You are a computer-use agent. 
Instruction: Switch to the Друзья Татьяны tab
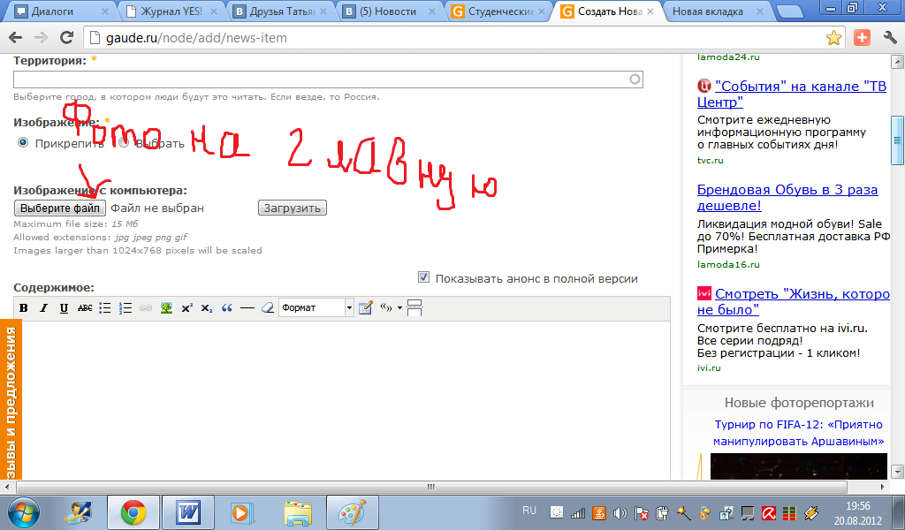(280, 11)
